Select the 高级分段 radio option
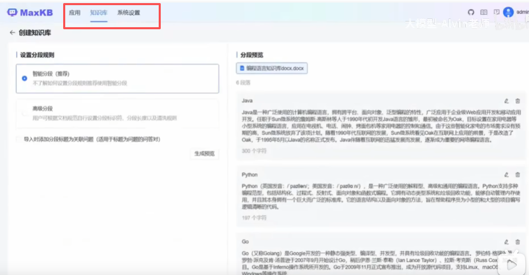The image size is (529, 275). (24, 113)
